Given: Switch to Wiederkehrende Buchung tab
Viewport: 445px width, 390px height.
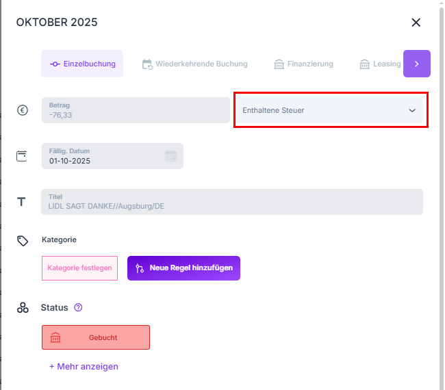Looking at the screenshot, I should click(194, 64).
